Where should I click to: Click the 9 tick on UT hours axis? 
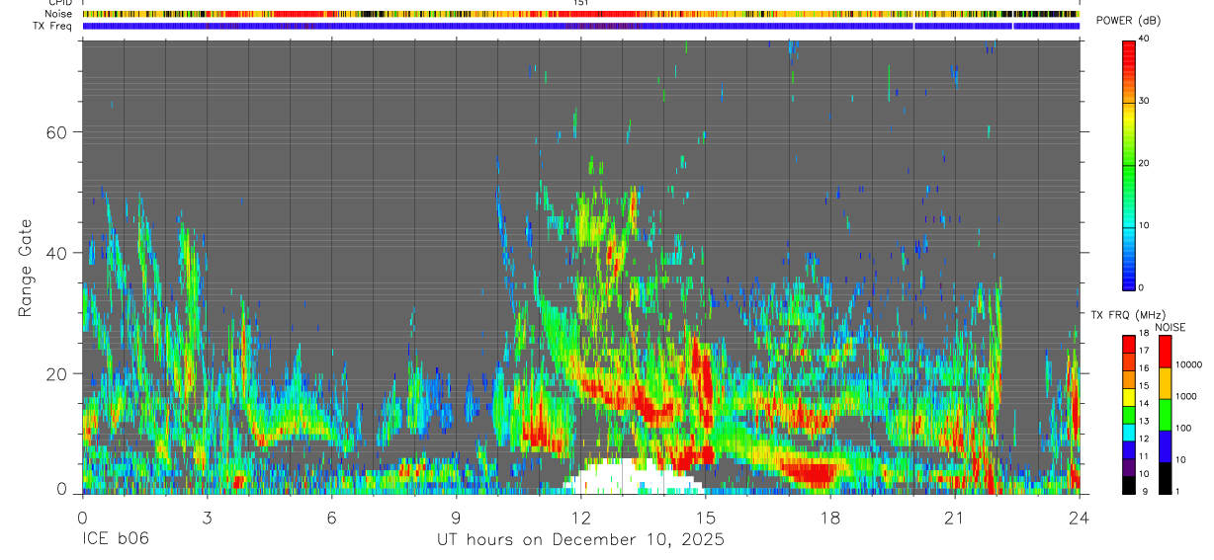click(456, 518)
